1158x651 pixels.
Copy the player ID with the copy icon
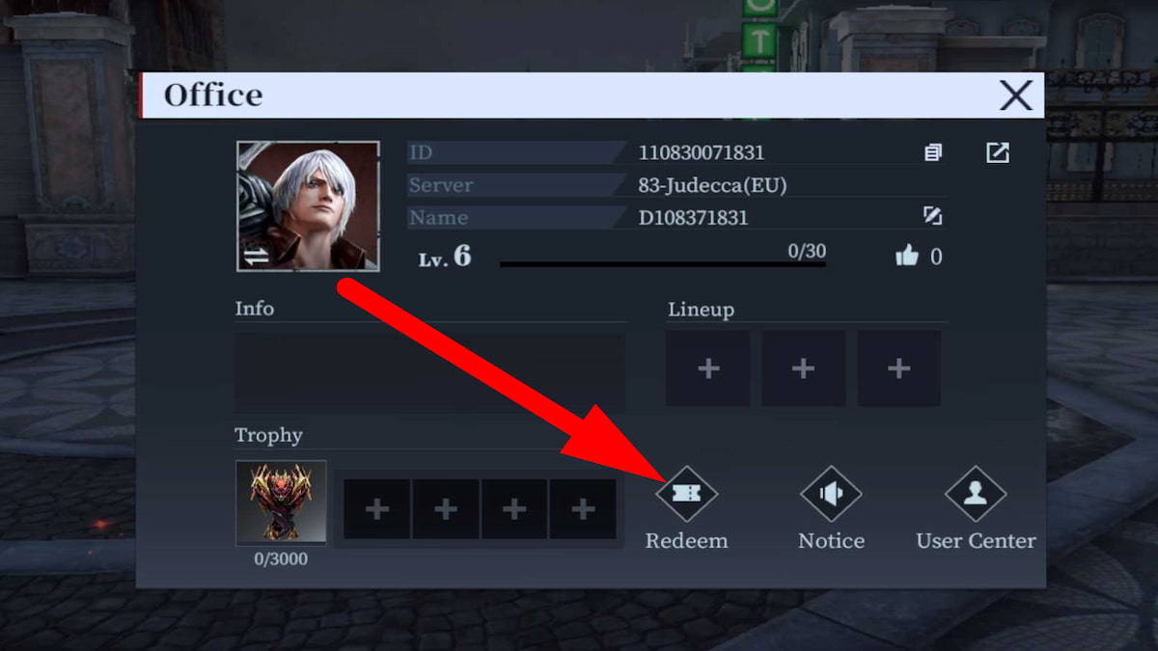click(933, 152)
